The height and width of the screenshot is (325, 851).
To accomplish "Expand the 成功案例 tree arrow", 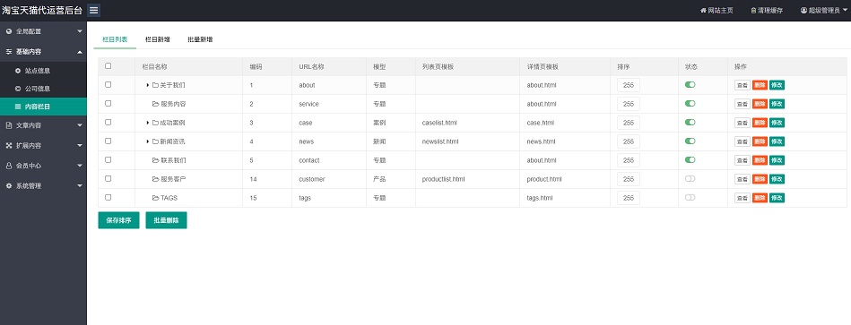I will (148, 123).
